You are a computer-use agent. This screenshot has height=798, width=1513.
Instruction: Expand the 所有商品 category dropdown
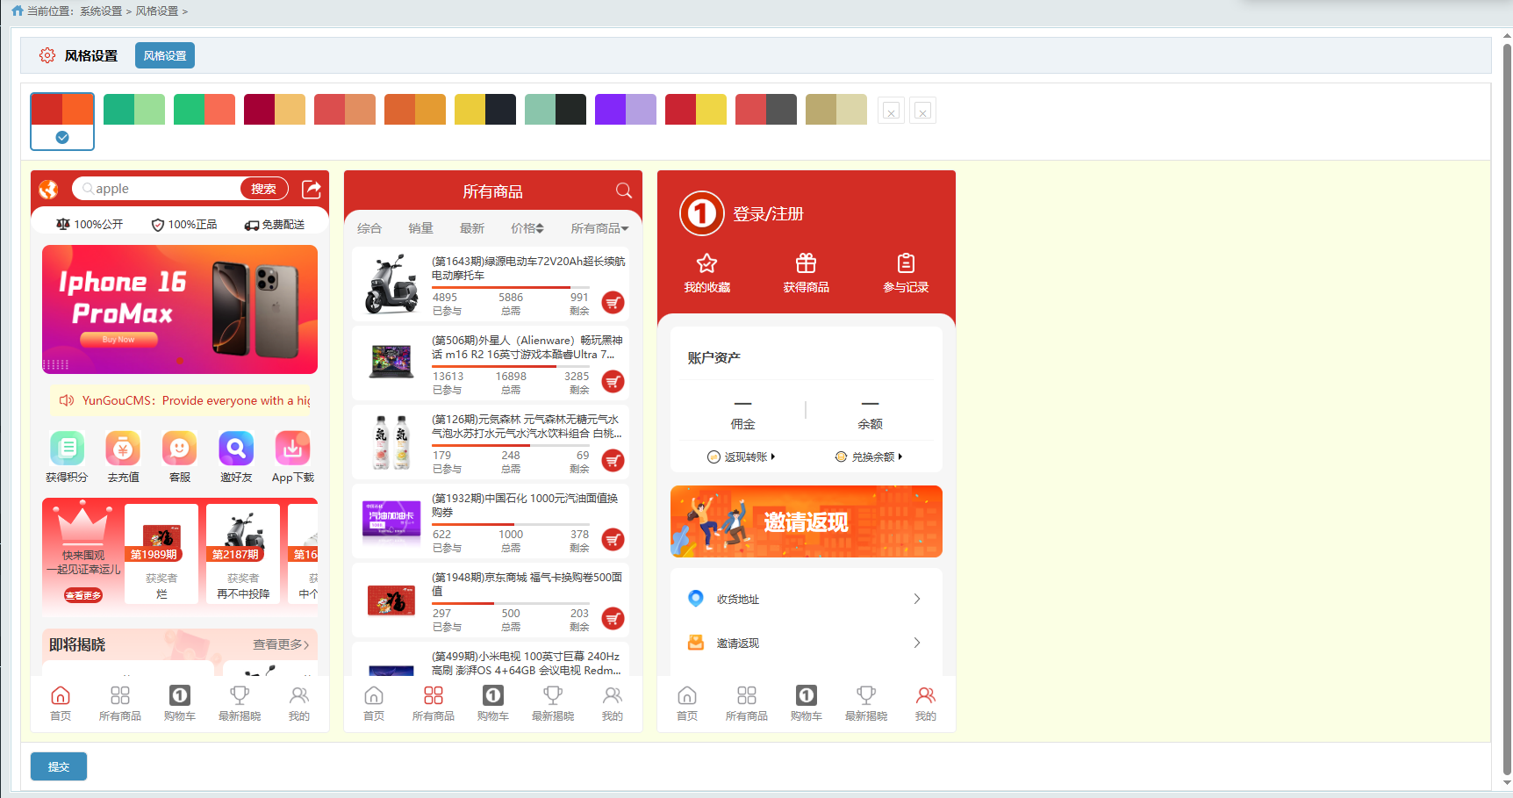(x=600, y=228)
